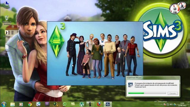This screenshot has height=107, width=190.
Task: Click the Sims 3 splash screen image
Action: pyautogui.click(x=95, y=53)
